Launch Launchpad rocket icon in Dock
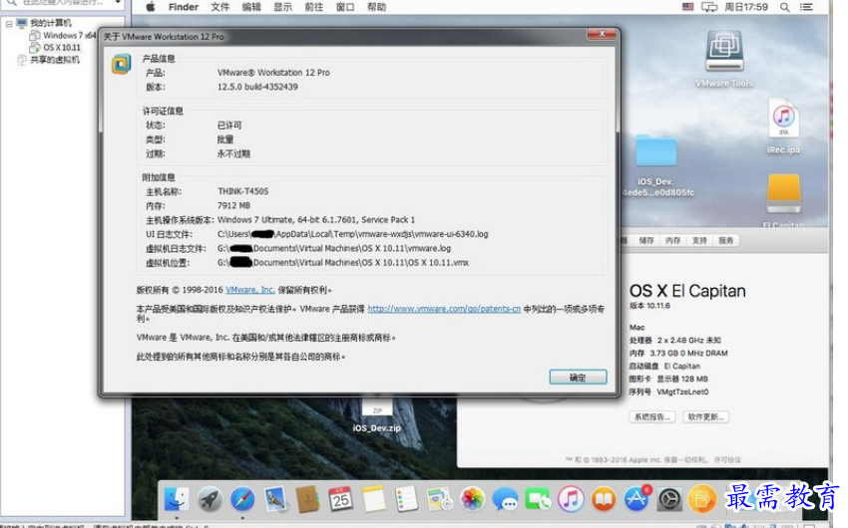This screenshot has width=848, height=528. click(210, 499)
